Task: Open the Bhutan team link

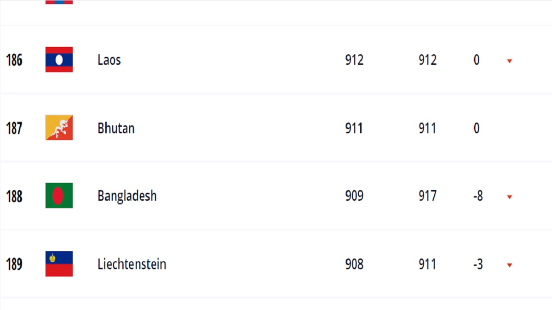Action: pos(116,128)
